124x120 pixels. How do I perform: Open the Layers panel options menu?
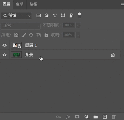tap(122, 4)
